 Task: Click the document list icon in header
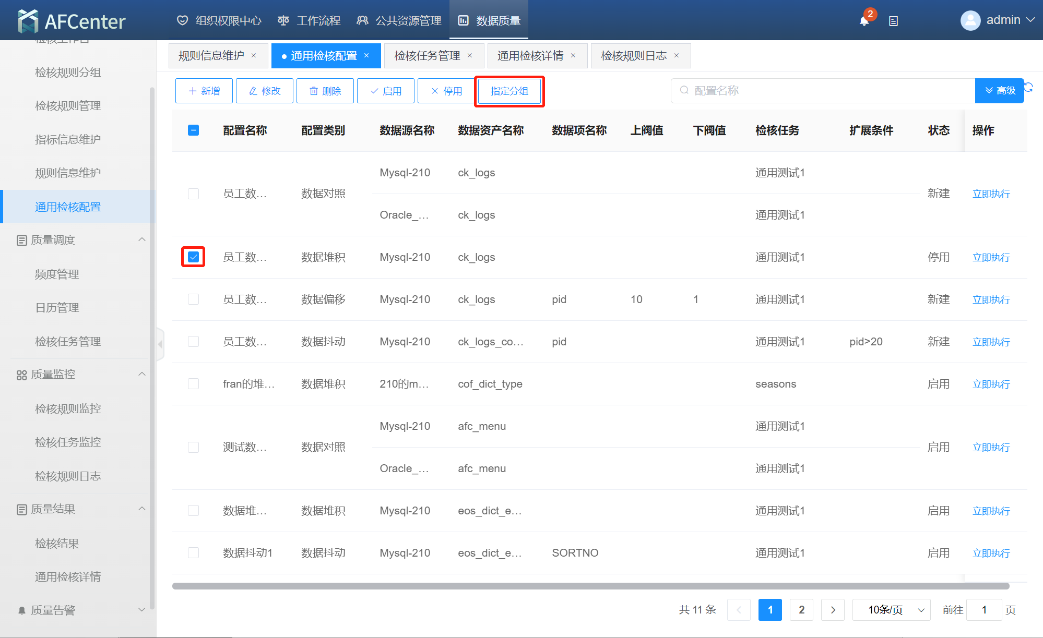click(893, 21)
